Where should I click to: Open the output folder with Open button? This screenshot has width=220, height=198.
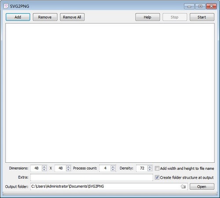click(x=202, y=187)
